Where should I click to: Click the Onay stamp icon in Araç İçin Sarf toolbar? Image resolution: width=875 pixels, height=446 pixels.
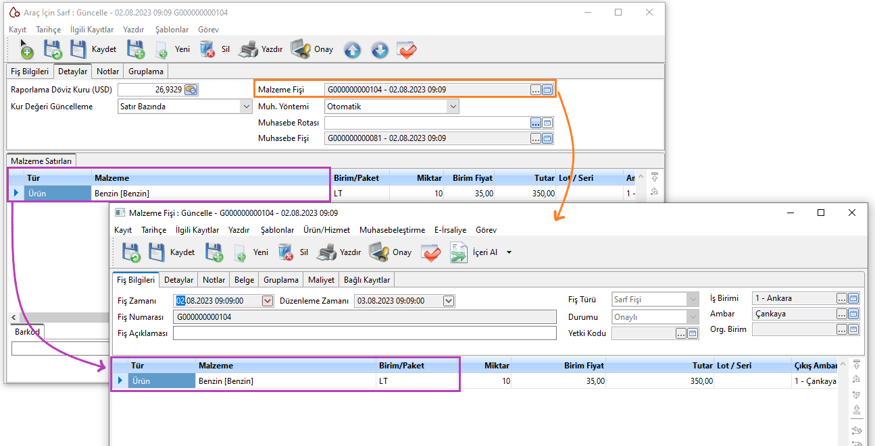tap(301, 49)
